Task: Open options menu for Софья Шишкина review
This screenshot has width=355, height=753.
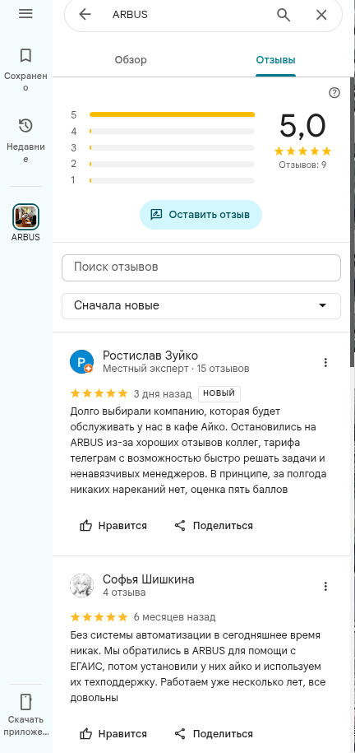Action: (x=325, y=586)
